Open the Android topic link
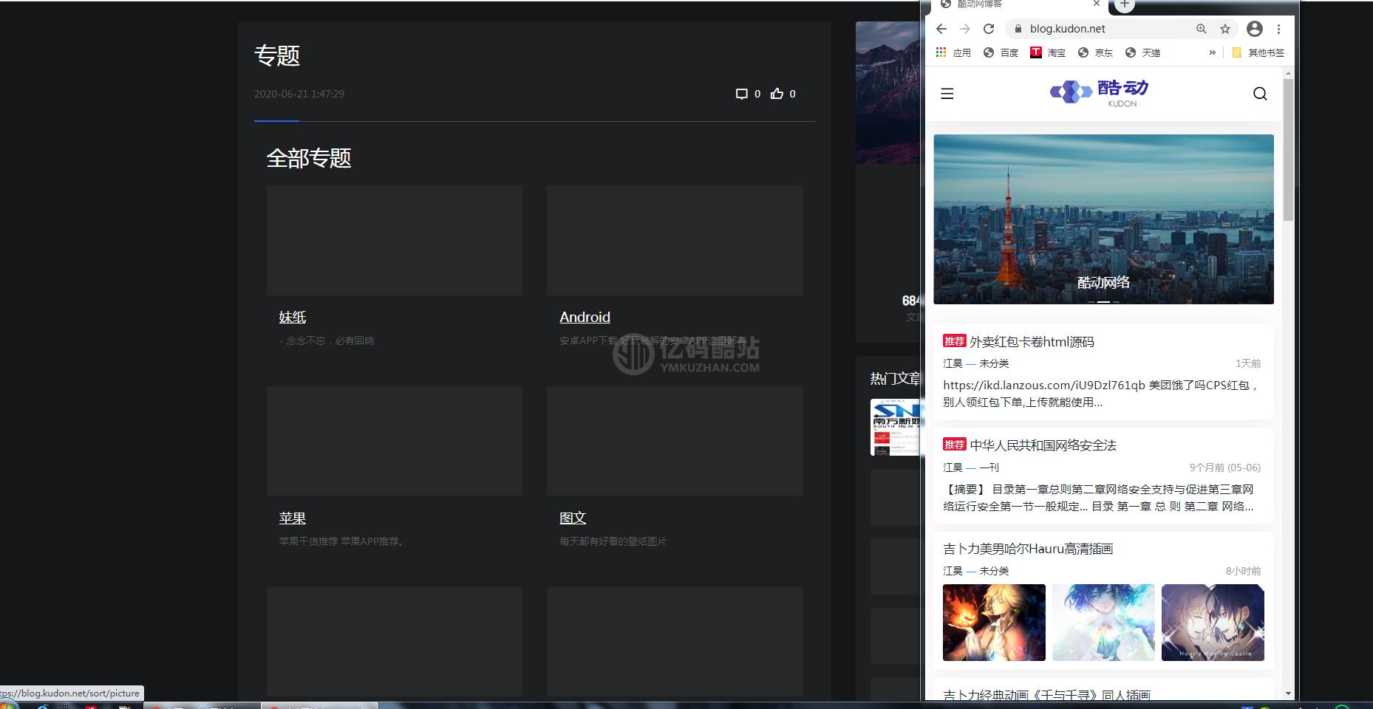Image resolution: width=1373 pixels, height=709 pixels. 585,317
